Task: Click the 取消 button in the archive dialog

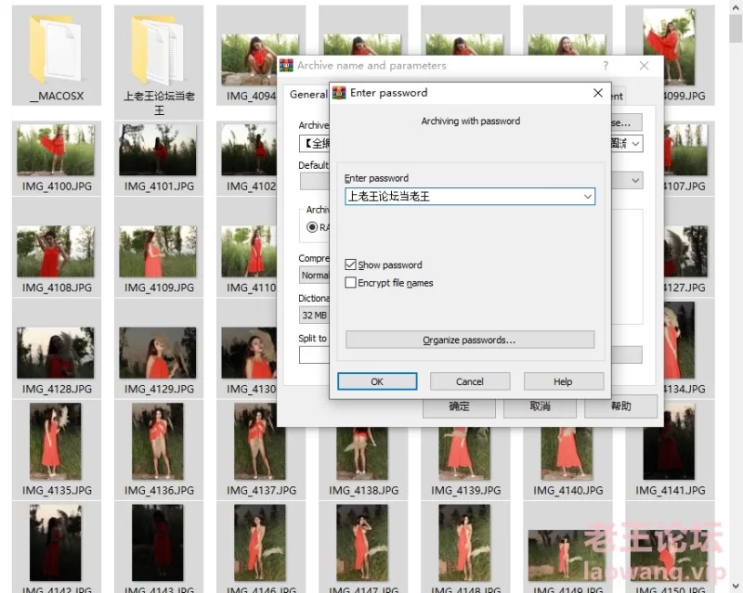Action: click(x=540, y=406)
